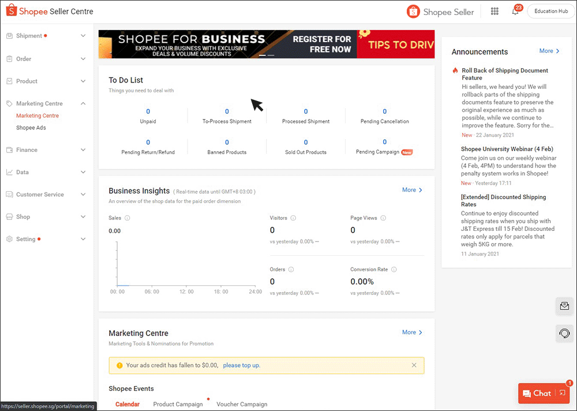This screenshot has height=411, width=577.
Task: Click the Data chart icon
Action: pos(10,172)
